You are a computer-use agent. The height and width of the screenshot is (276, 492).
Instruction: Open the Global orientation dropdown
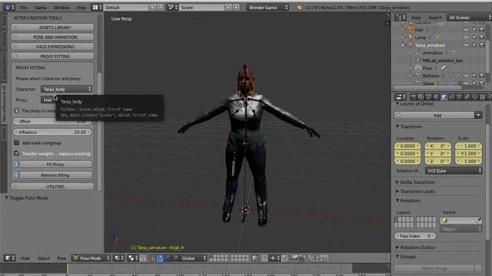(x=193, y=258)
